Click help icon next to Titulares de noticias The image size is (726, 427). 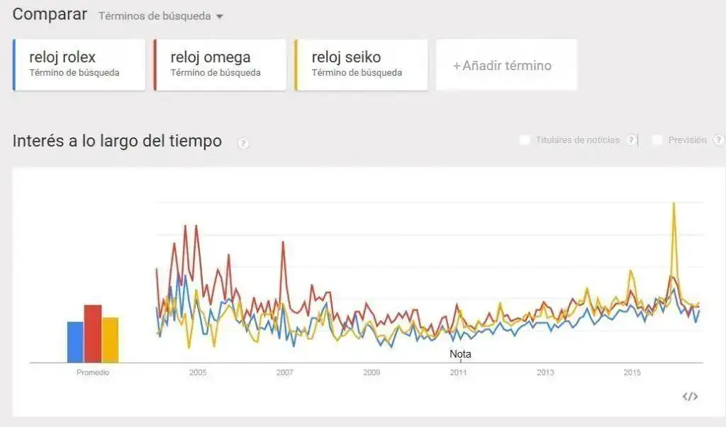coord(632,140)
